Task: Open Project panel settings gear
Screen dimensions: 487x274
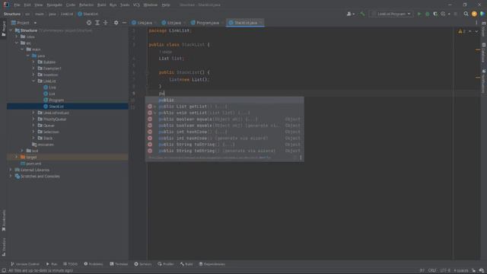Action: (116, 23)
